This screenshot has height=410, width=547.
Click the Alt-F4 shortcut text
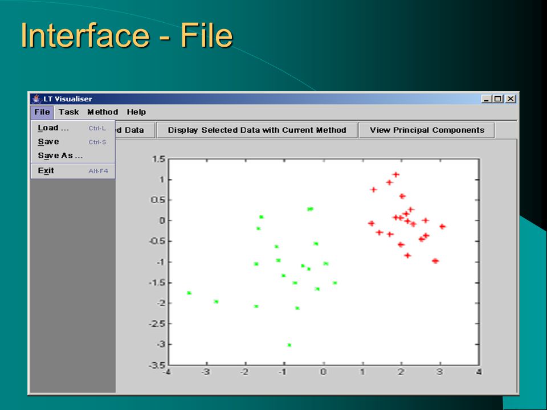[x=98, y=171]
